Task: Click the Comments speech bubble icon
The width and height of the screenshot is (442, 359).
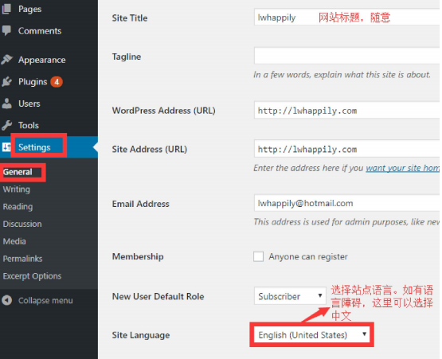Action: 6,30
